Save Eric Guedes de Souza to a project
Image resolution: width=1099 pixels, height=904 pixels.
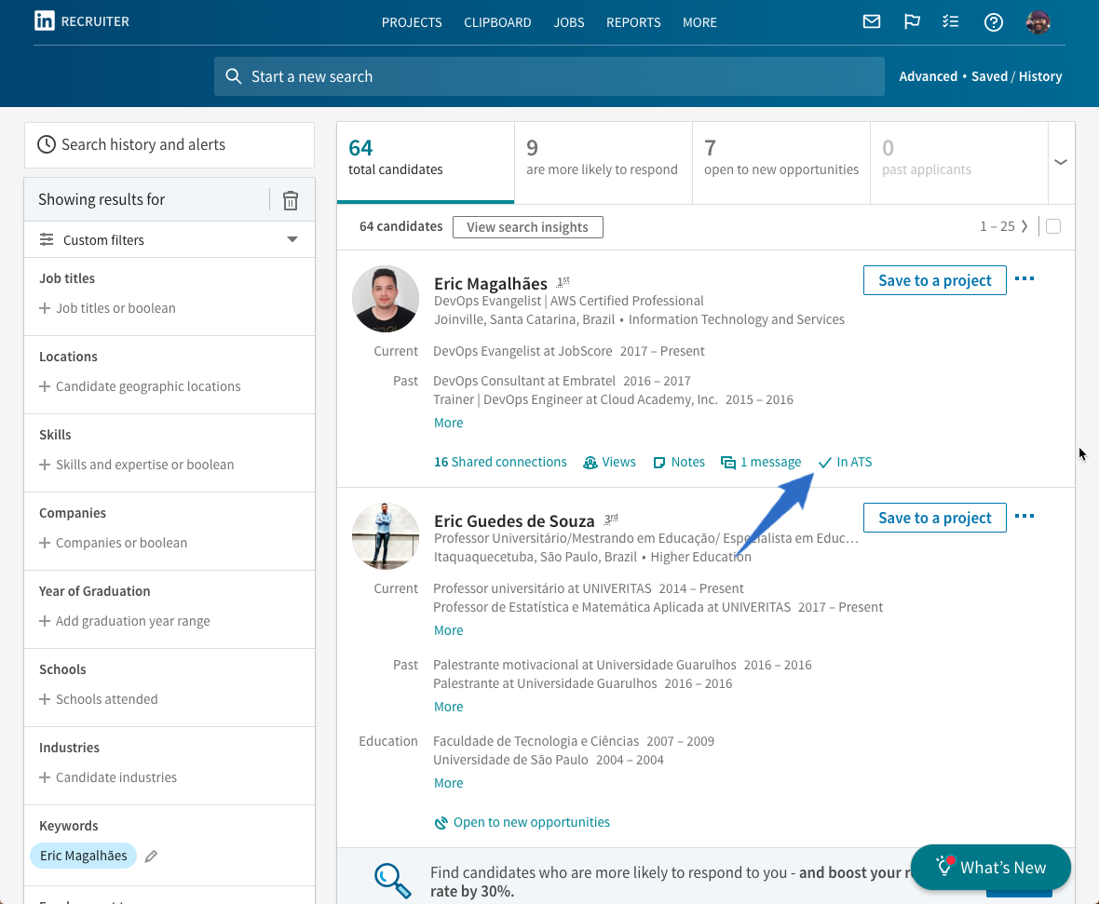[x=935, y=518]
